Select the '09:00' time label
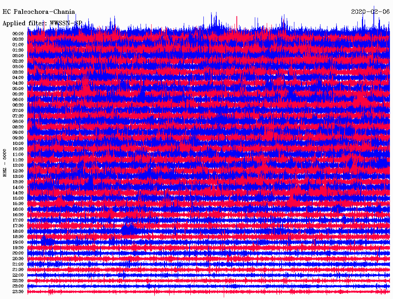393x299 pixels. coord(18,133)
